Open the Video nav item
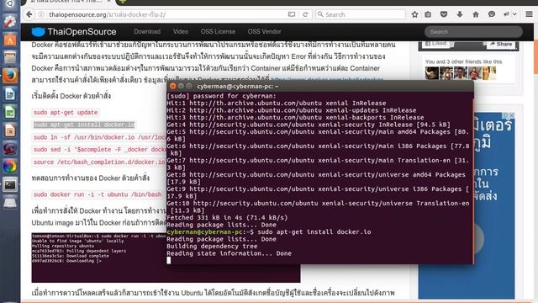538x303 pixels. pyautogui.click(x=181, y=32)
